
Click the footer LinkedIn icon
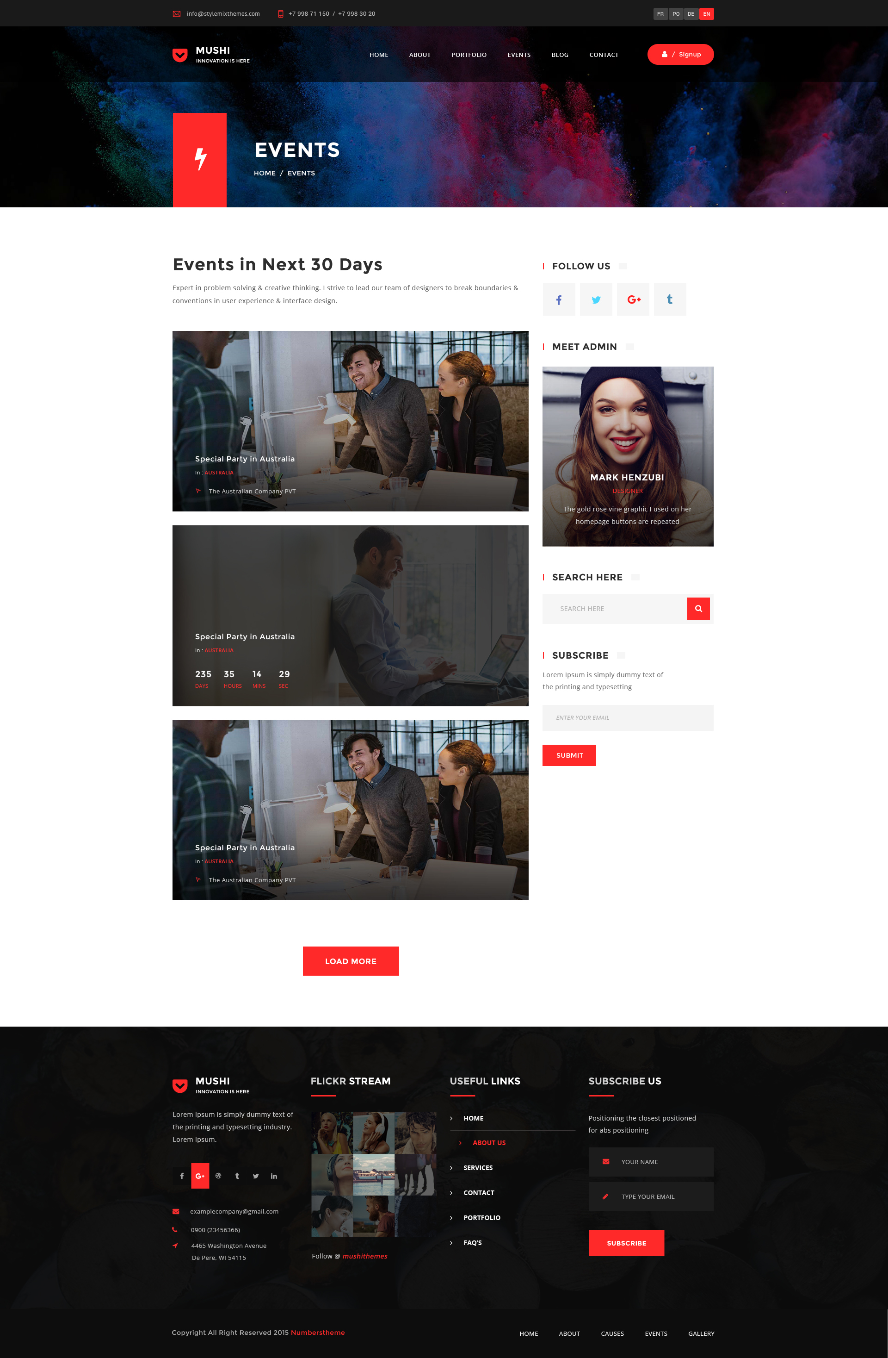[274, 1176]
